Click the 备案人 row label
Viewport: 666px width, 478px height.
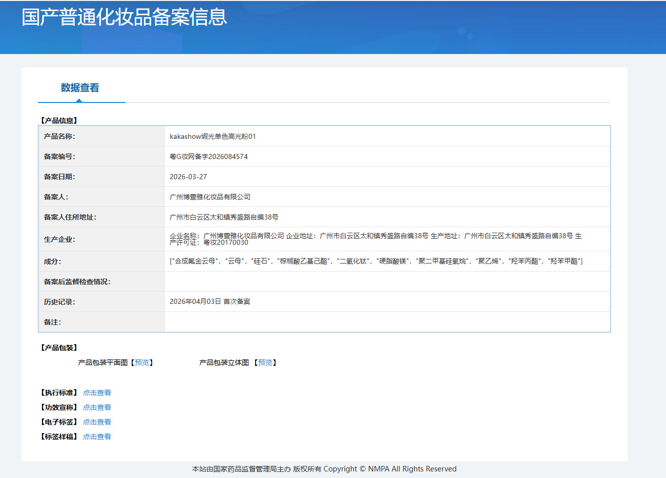tap(56, 197)
